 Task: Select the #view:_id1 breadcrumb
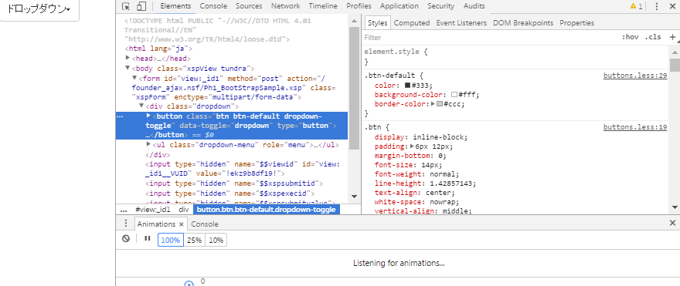click(x=153, y=210)
